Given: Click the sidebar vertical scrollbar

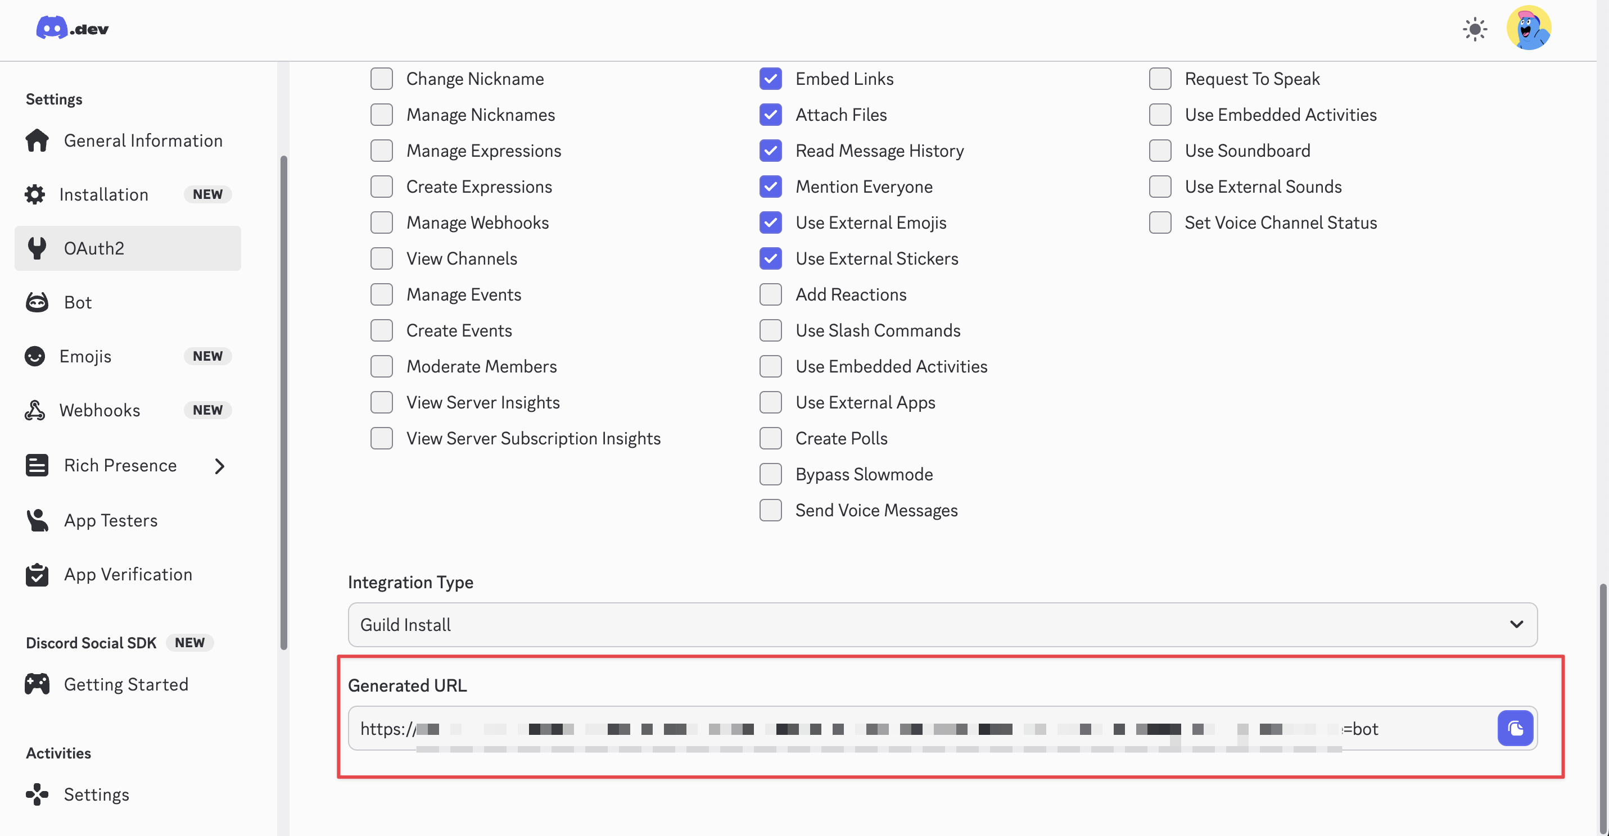Looking at the screenshot, I should (x=284, y=403).
